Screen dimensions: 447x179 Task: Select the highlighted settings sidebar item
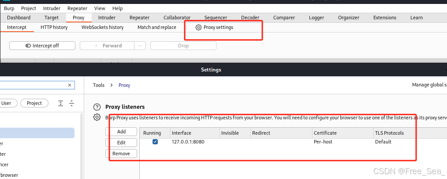(37, 133)
